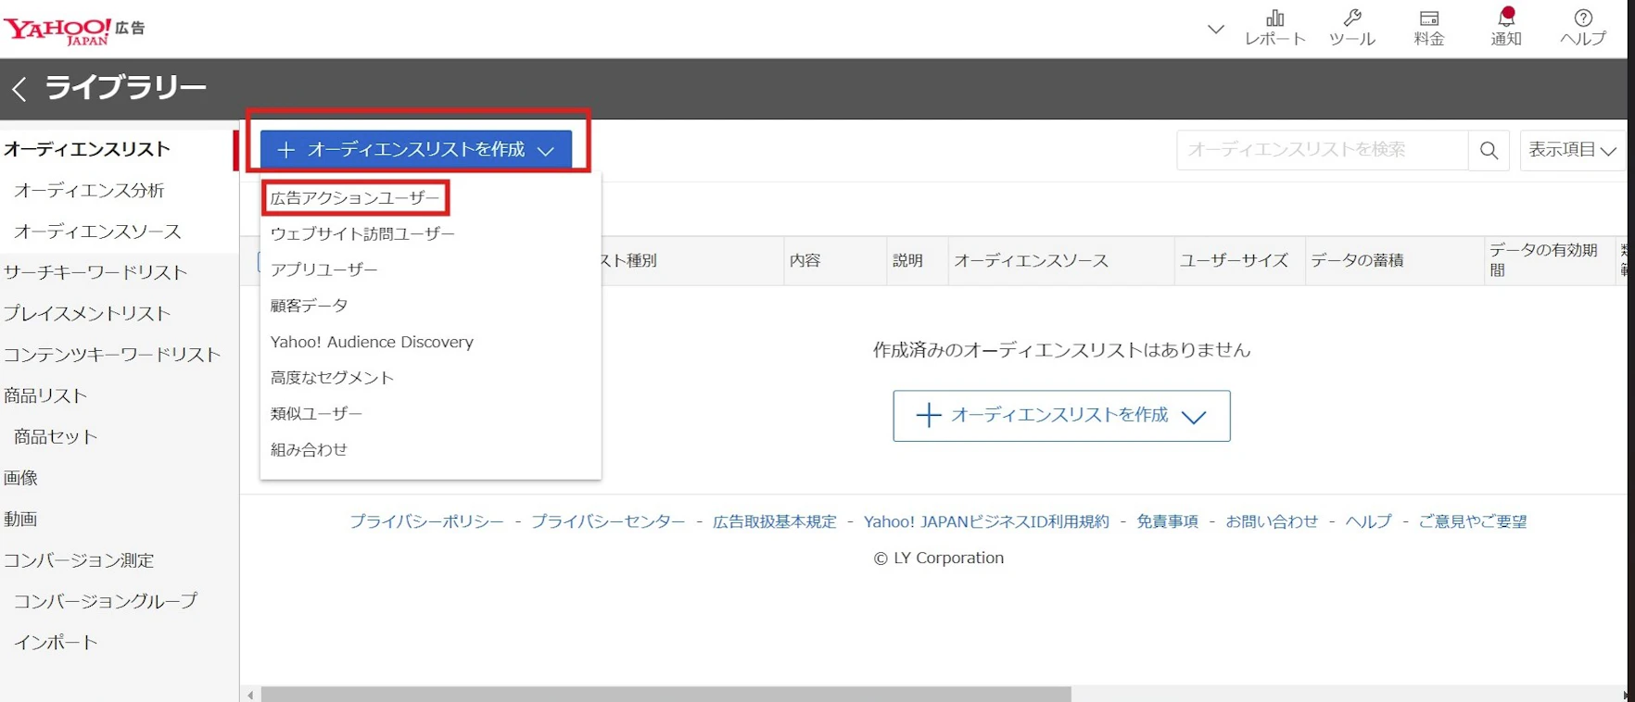Screen dimensions: 1635x702
Task: Select Yahoo! Audience Discovery menu item
Action: 372,342
